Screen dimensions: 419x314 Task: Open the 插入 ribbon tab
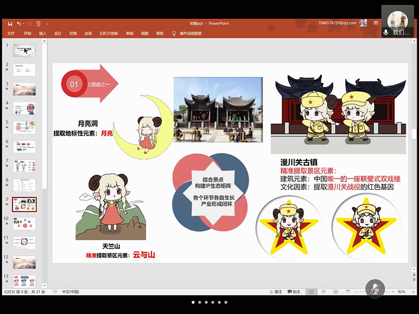(x=42, y=33)
